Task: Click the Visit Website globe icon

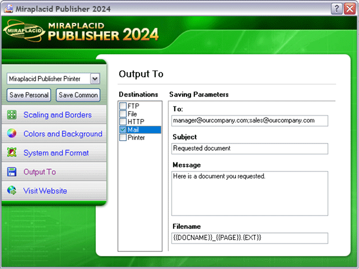Action: 11,191
